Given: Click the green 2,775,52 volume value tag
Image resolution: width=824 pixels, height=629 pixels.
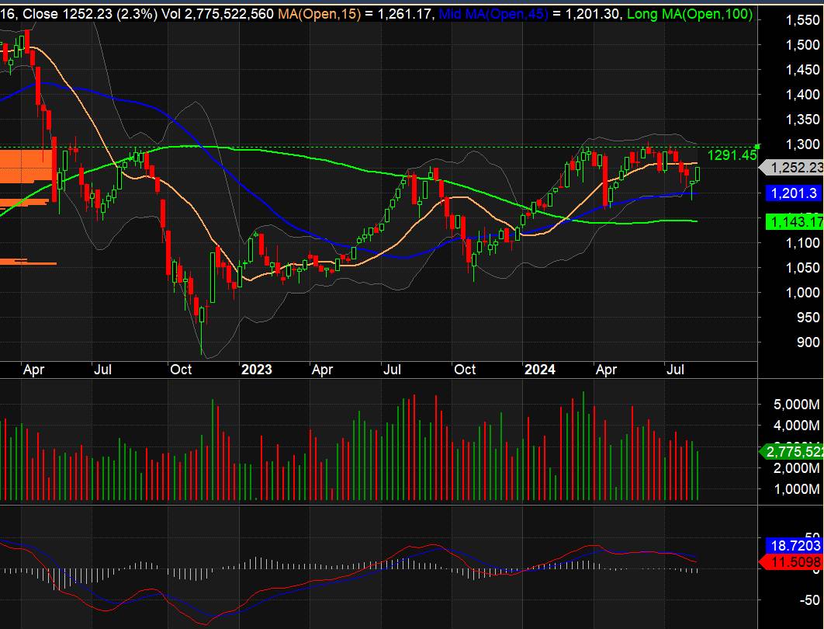Looking at the screenshot, I should (x=792, y=452).
